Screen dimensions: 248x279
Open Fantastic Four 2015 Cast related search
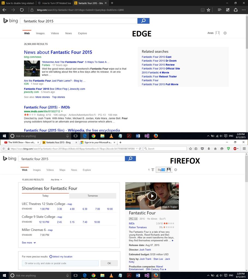point(156,57)
